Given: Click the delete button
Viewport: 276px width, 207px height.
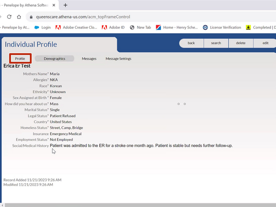Looking at the screenshot, I should pos(241,43).
